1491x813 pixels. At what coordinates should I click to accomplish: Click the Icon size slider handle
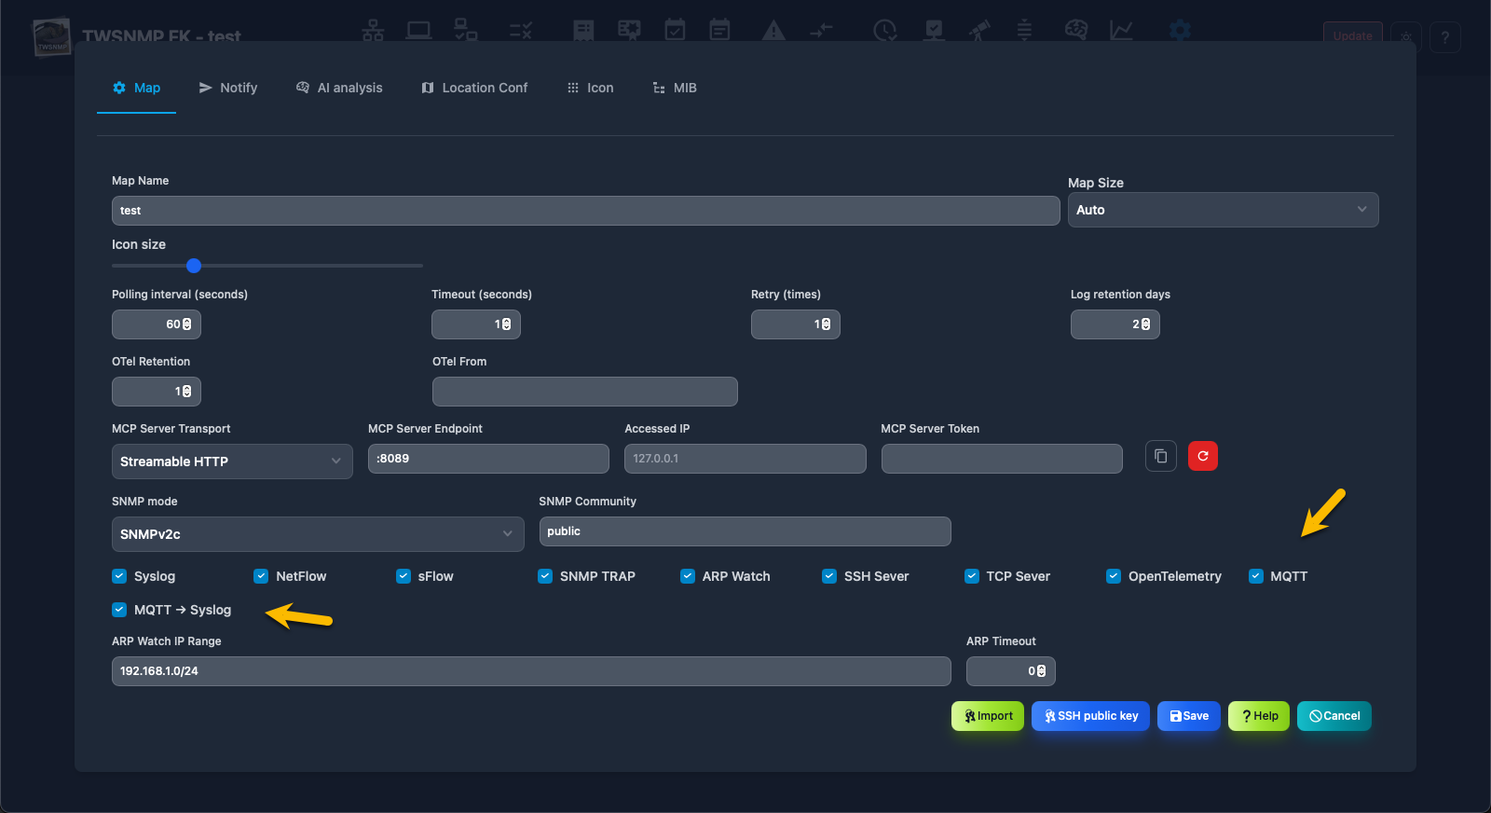coord(194,266)
